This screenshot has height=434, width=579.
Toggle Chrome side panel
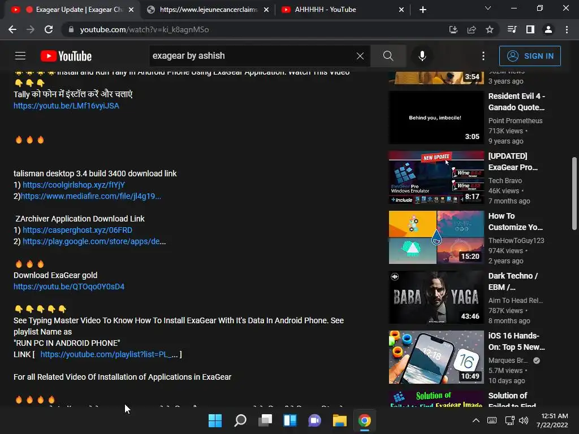tap(530, 29)
